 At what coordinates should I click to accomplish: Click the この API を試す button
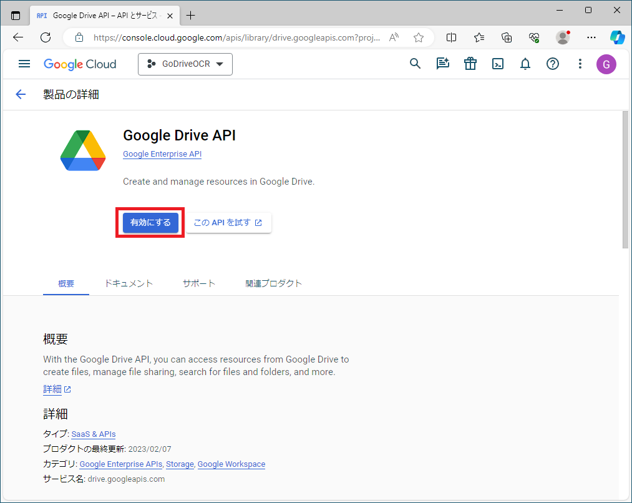pyautogui.click(x=228, y=222)
